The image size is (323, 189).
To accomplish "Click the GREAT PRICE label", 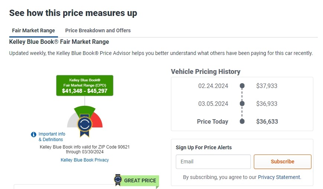I will point(140,180).
